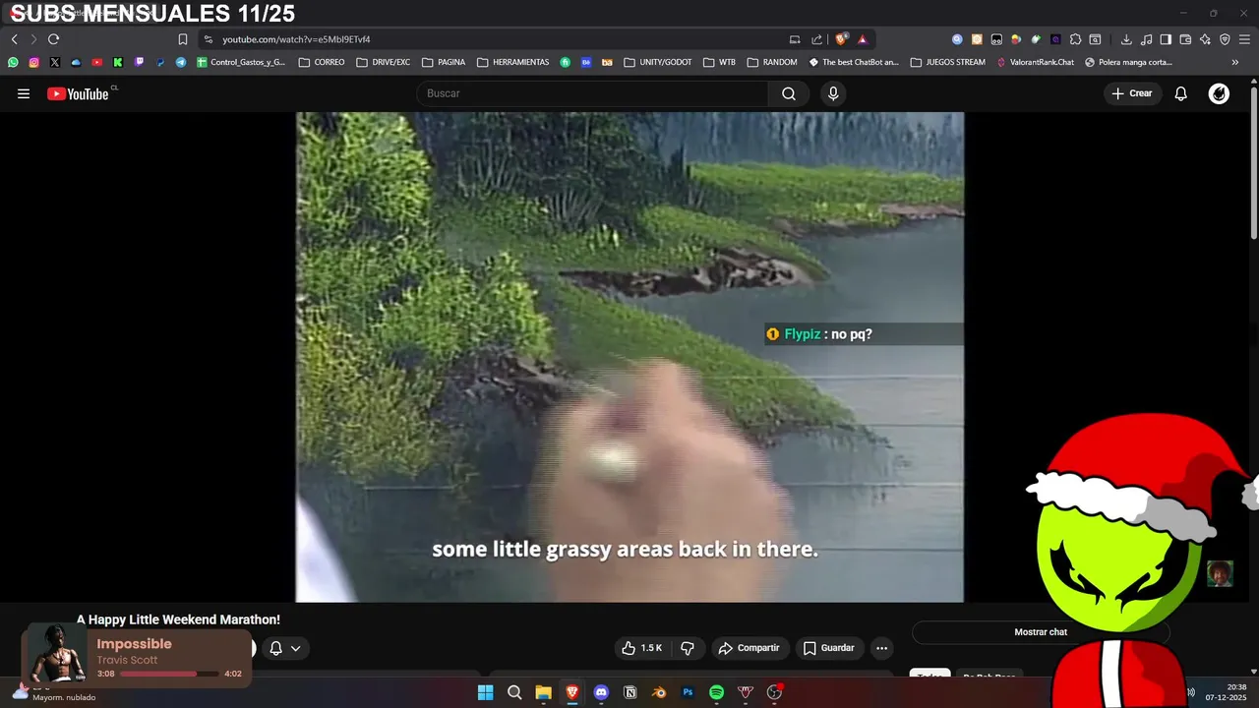Dislike the video with the thumbs-down button
The image size is (1259, 708).
click(x=688, y=648)
